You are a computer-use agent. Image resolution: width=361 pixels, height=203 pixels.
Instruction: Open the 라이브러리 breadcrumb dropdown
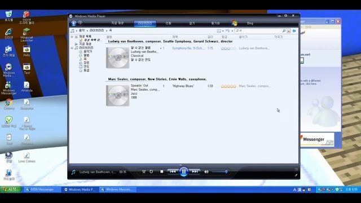pyautogui.click(x=107, y=30)
